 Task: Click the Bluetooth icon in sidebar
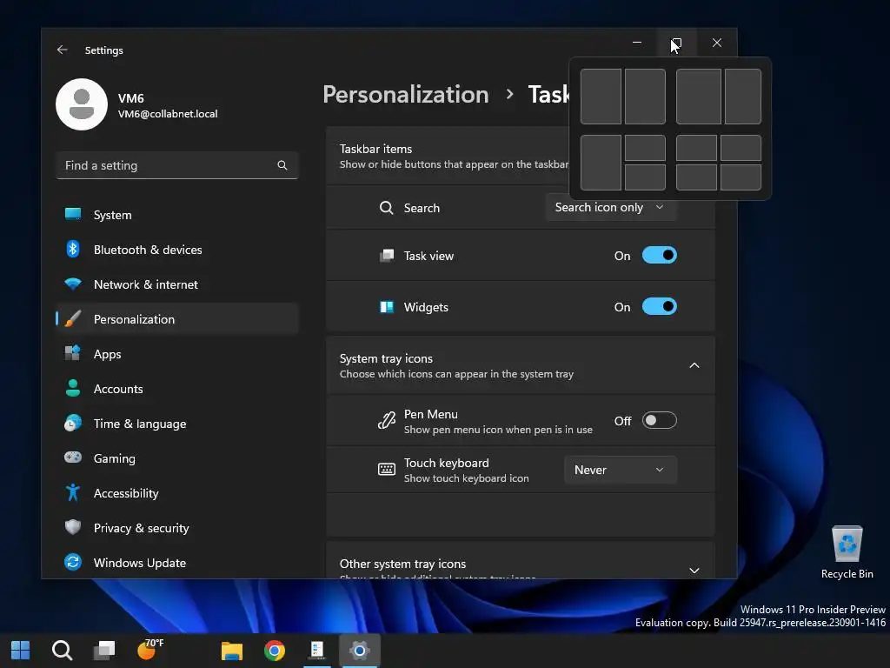tap(73, 249)
